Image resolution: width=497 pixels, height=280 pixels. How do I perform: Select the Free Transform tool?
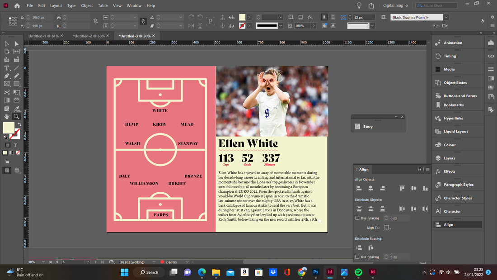point(16,92)
